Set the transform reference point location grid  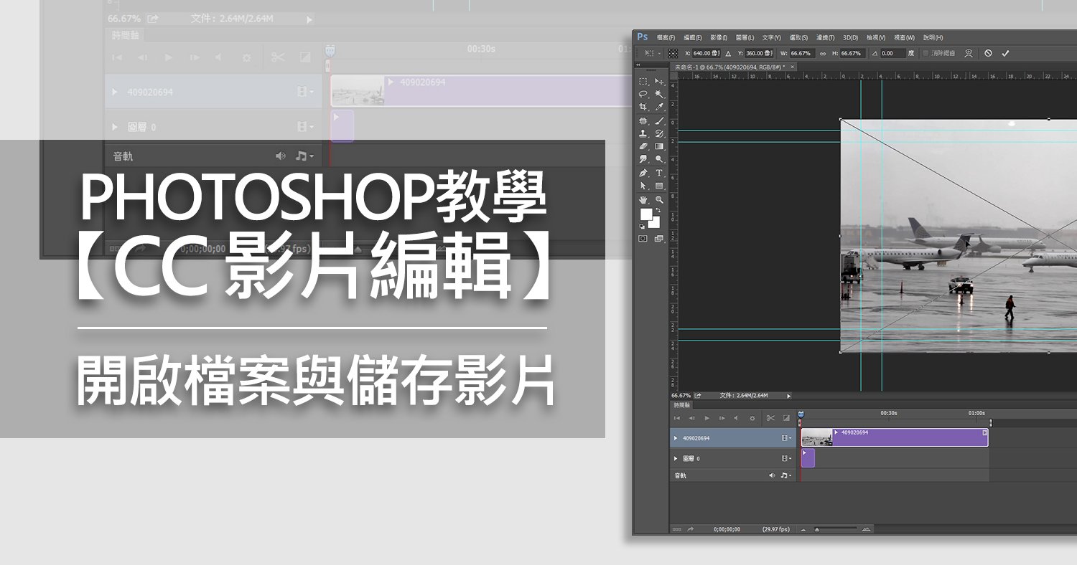673,53
